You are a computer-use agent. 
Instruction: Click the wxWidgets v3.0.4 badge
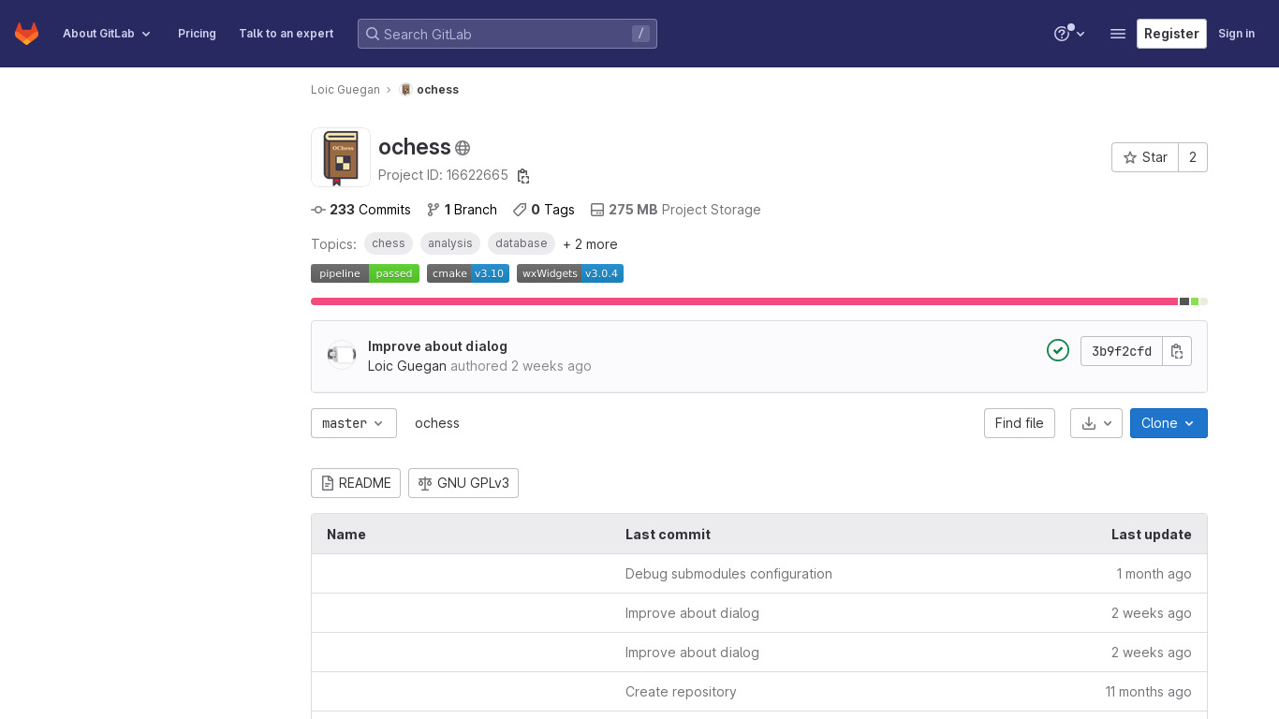[x=570, y=273]
